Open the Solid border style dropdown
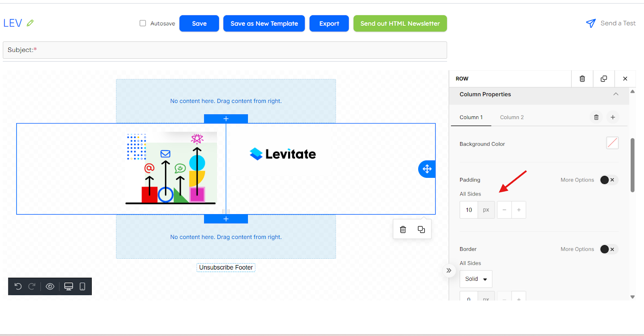Image resolution: width=644 pixels, height=336 pixels. pyautogui.click(x=476, y=279)
